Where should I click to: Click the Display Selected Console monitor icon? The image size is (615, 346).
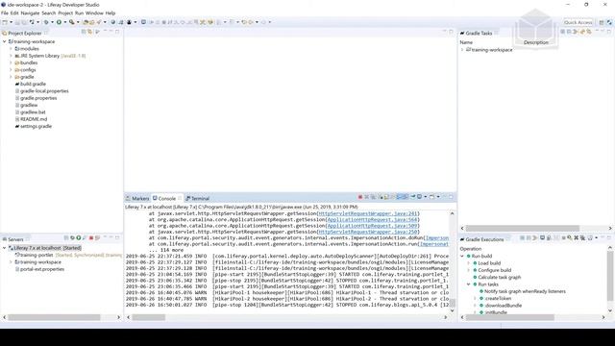(x=419, y=197)
